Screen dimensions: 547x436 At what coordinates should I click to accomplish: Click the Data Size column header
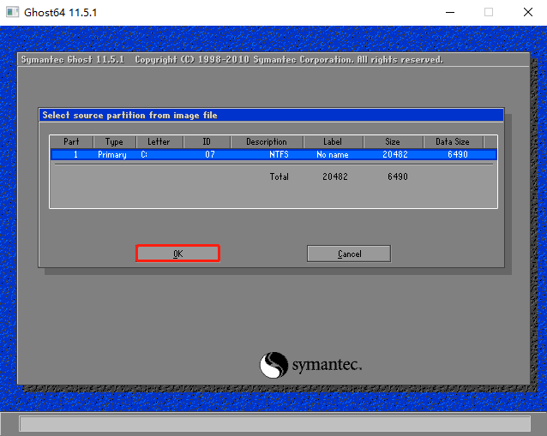click(453, 142)
